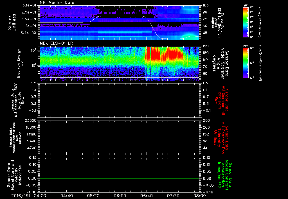The width and height of the screenshot is (288, 199).
Task: Click the NF color bar
Action: (246, 22)
